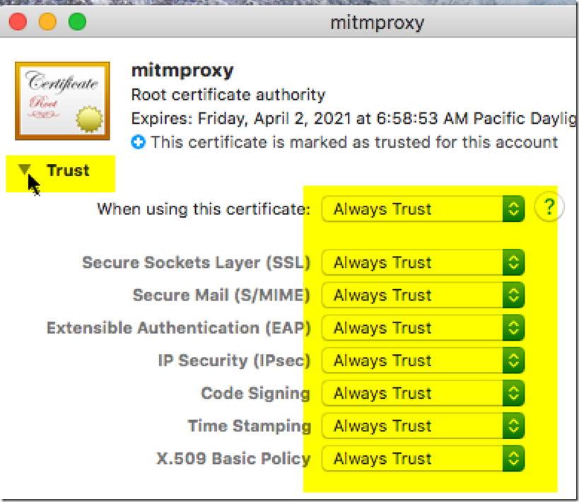Minimize the mitmproxy window with yellow button
Screen dimensions: 579x502
(x=47, y=21)
